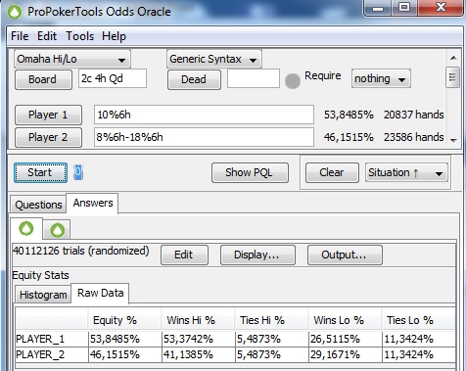Viewport: 466px width, 371px height.
Task: Switch to the Answers tab
Action: [x=93, y=203]
